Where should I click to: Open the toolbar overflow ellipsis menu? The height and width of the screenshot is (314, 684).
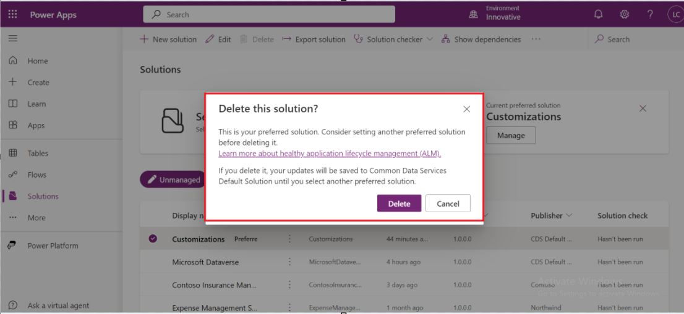[x=536, y=39]
